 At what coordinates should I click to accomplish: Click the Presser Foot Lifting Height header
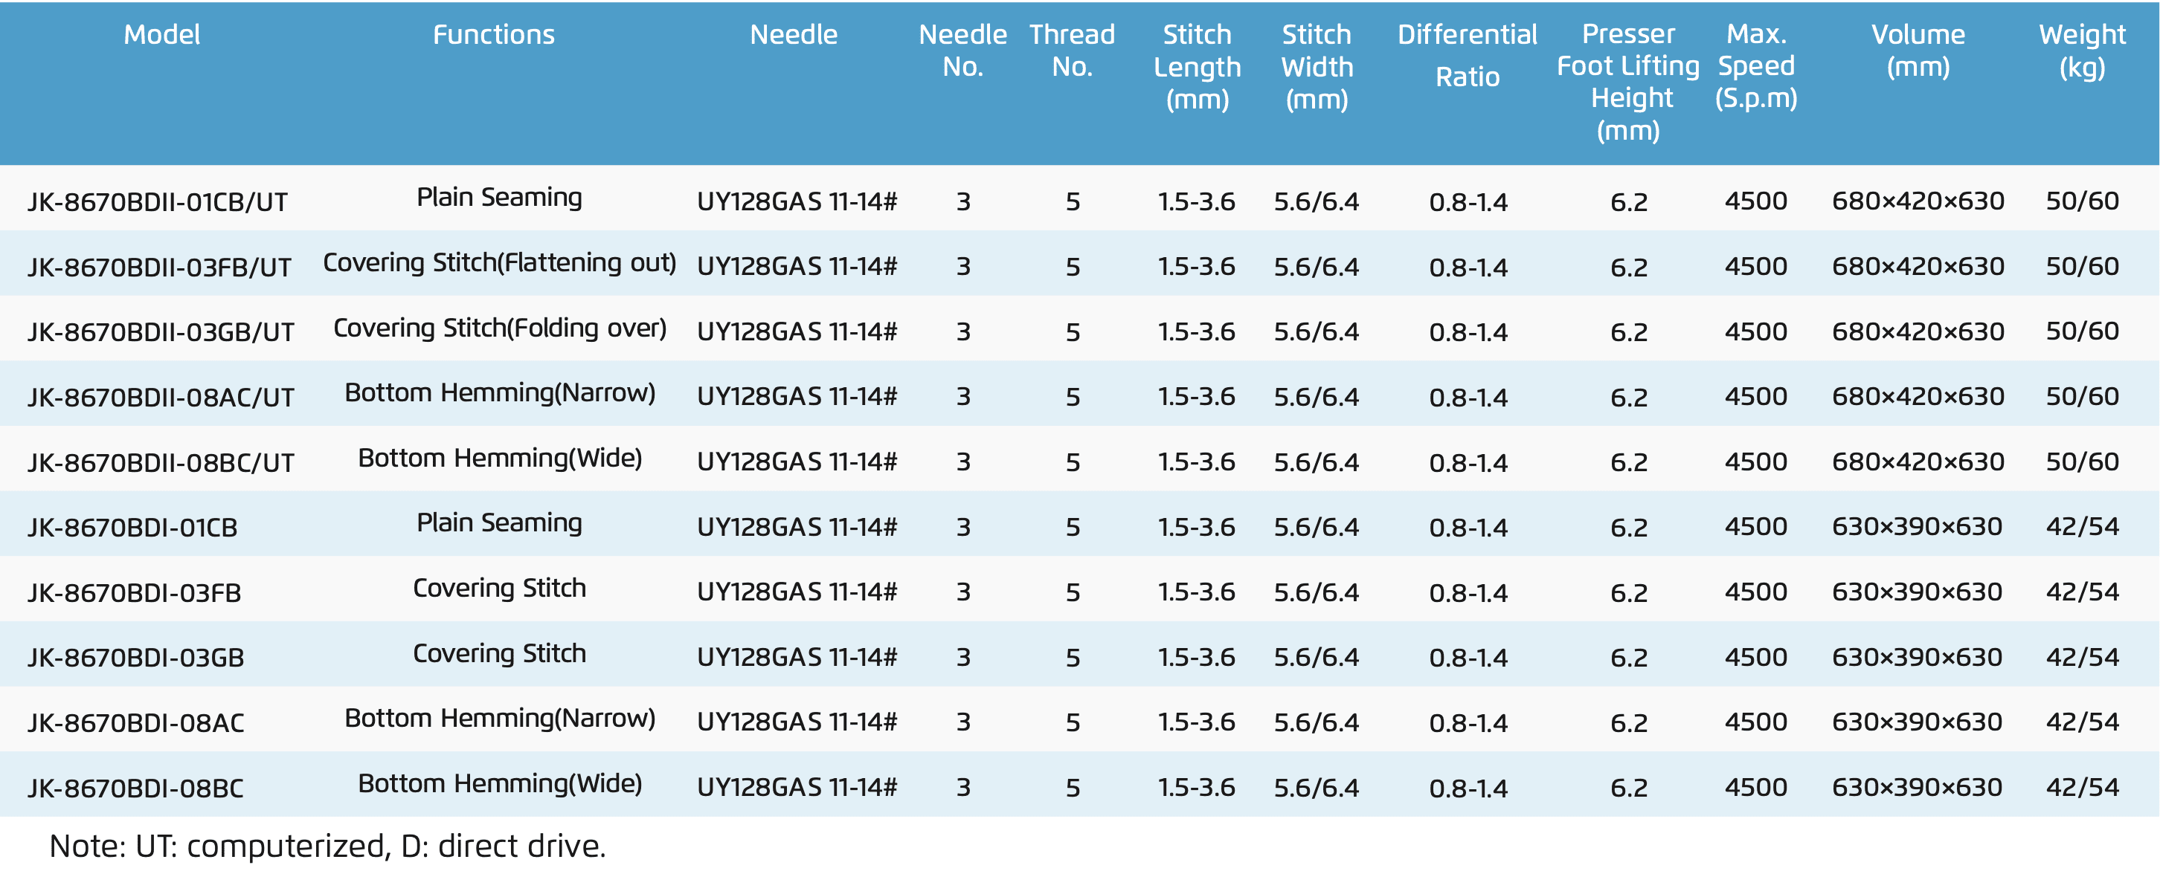[x=1628, y=82]
